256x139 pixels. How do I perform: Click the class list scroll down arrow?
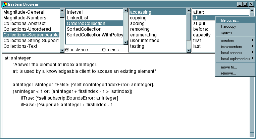pos(126,43)
